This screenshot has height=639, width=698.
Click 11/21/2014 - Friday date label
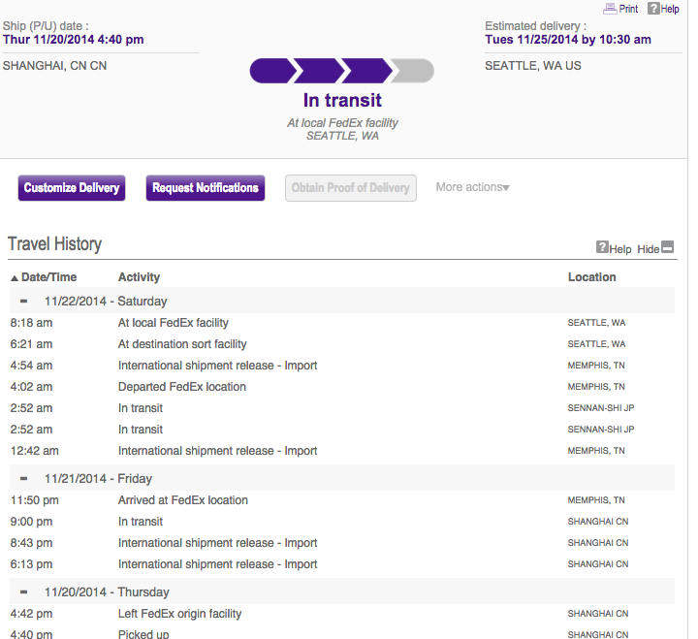pos(98,478)
